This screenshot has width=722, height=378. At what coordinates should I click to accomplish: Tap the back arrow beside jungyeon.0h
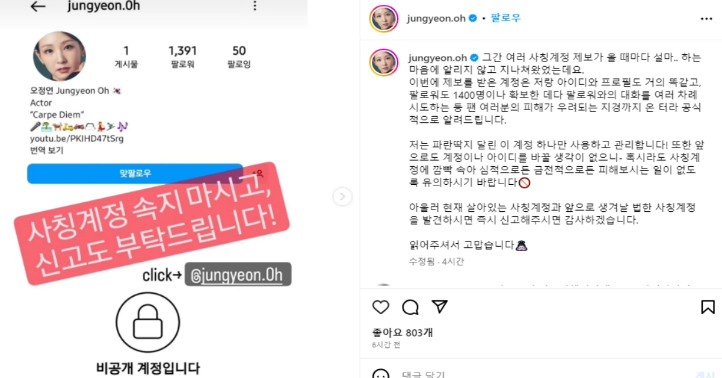coord(38,6)
